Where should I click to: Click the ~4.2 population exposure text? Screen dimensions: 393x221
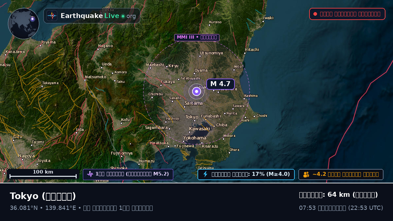(x=346, y=175)
